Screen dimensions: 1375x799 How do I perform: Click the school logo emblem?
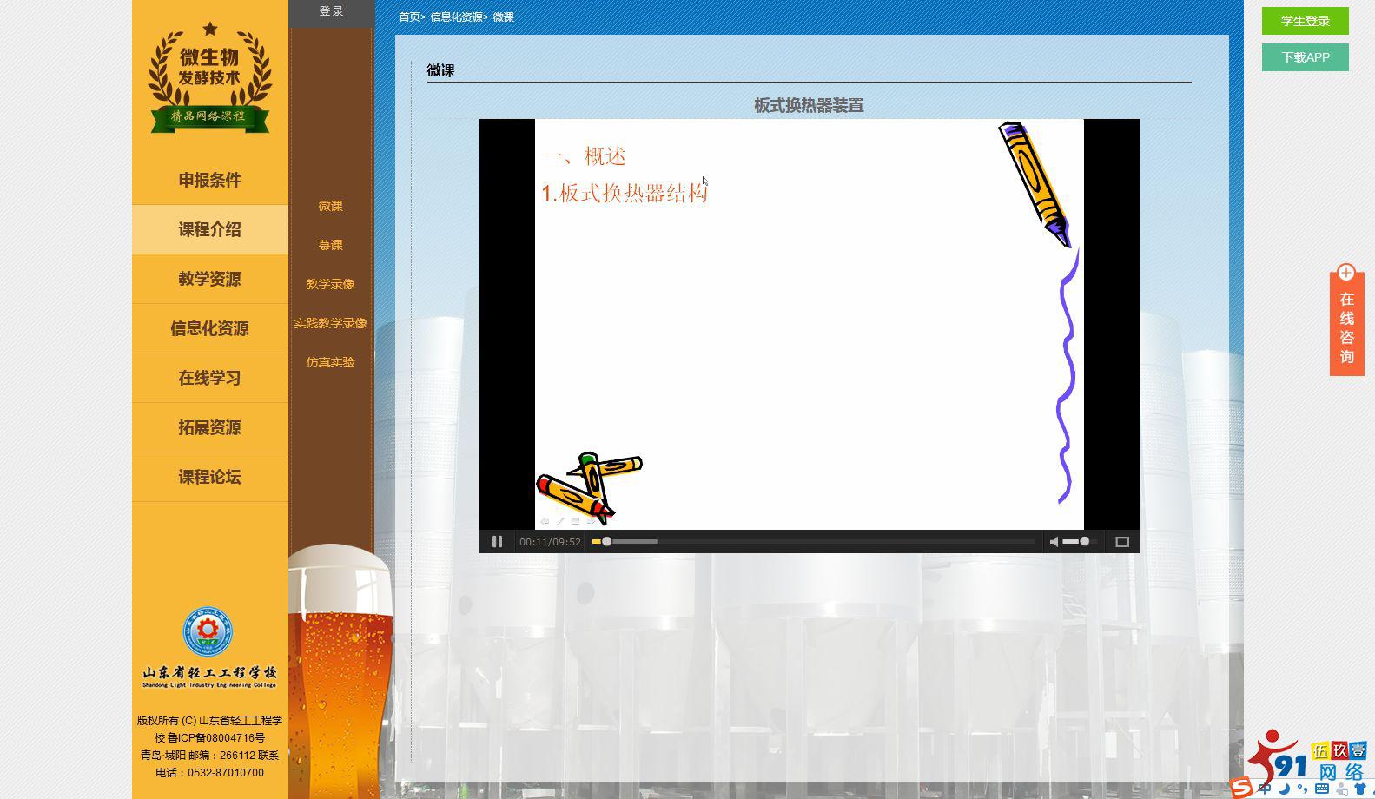pyautogui.click(x=208, y=631)
